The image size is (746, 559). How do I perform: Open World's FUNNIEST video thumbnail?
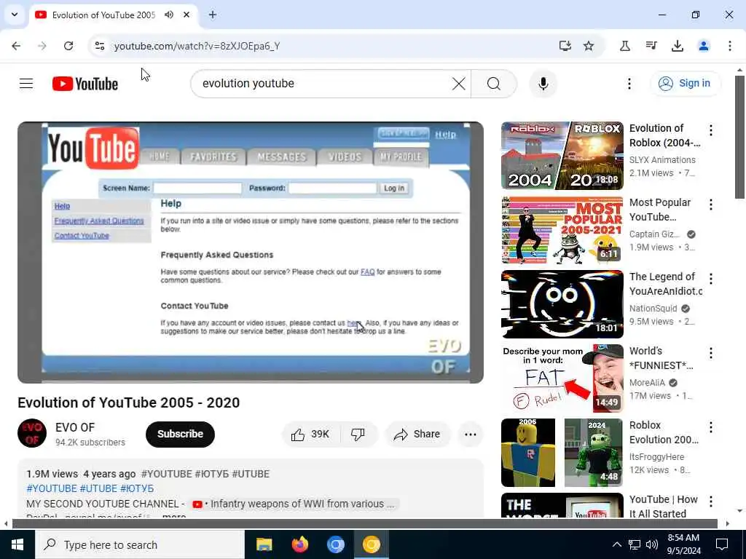(x=562, y=378)
